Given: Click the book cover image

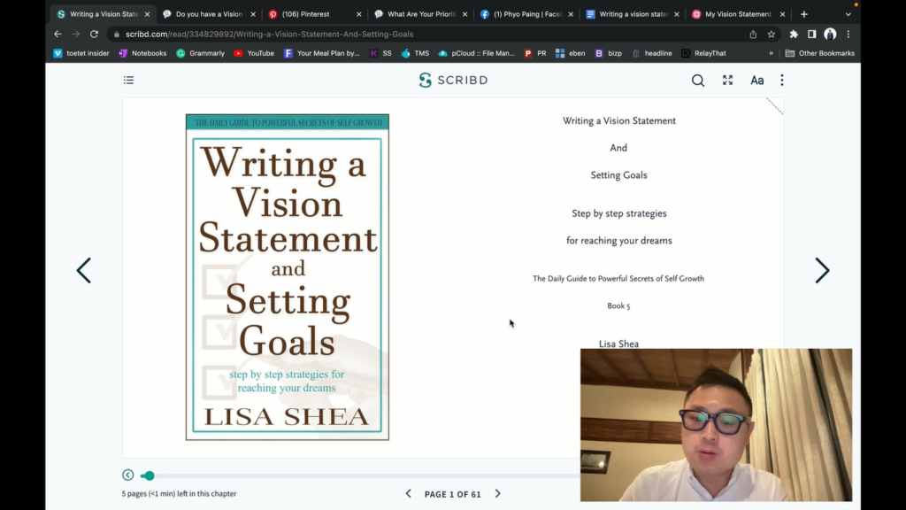Looking at the screenshot, I should coord(288,277).
